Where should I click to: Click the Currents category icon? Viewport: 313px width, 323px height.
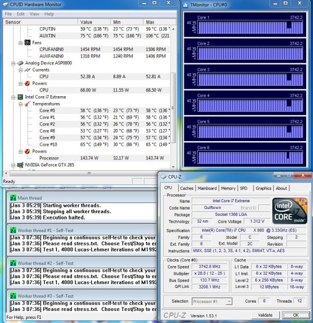(27, 70)
